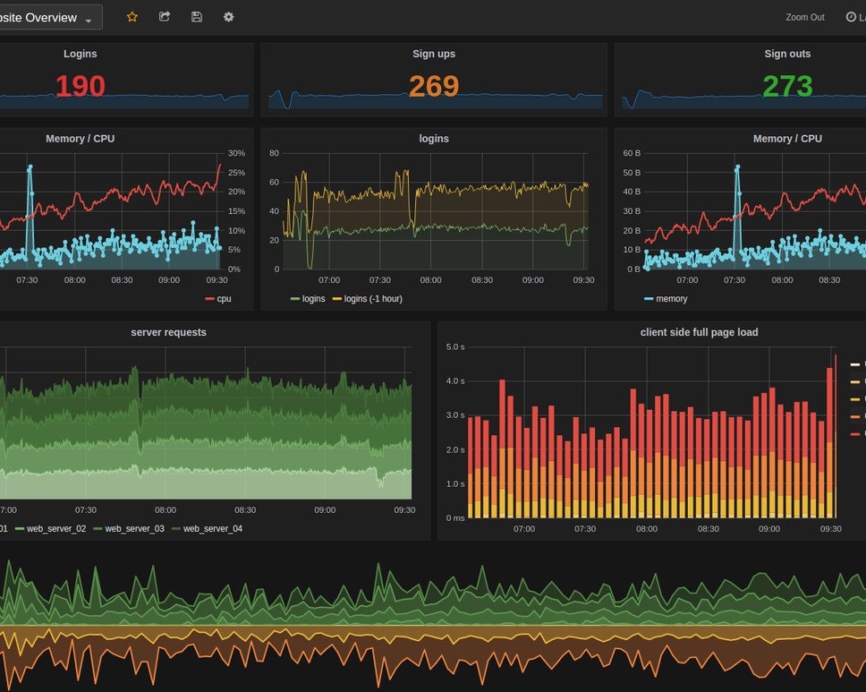Toggle web_server_02 in the server requests legend
The image size is (866, 692).
[x=56, y=529]
